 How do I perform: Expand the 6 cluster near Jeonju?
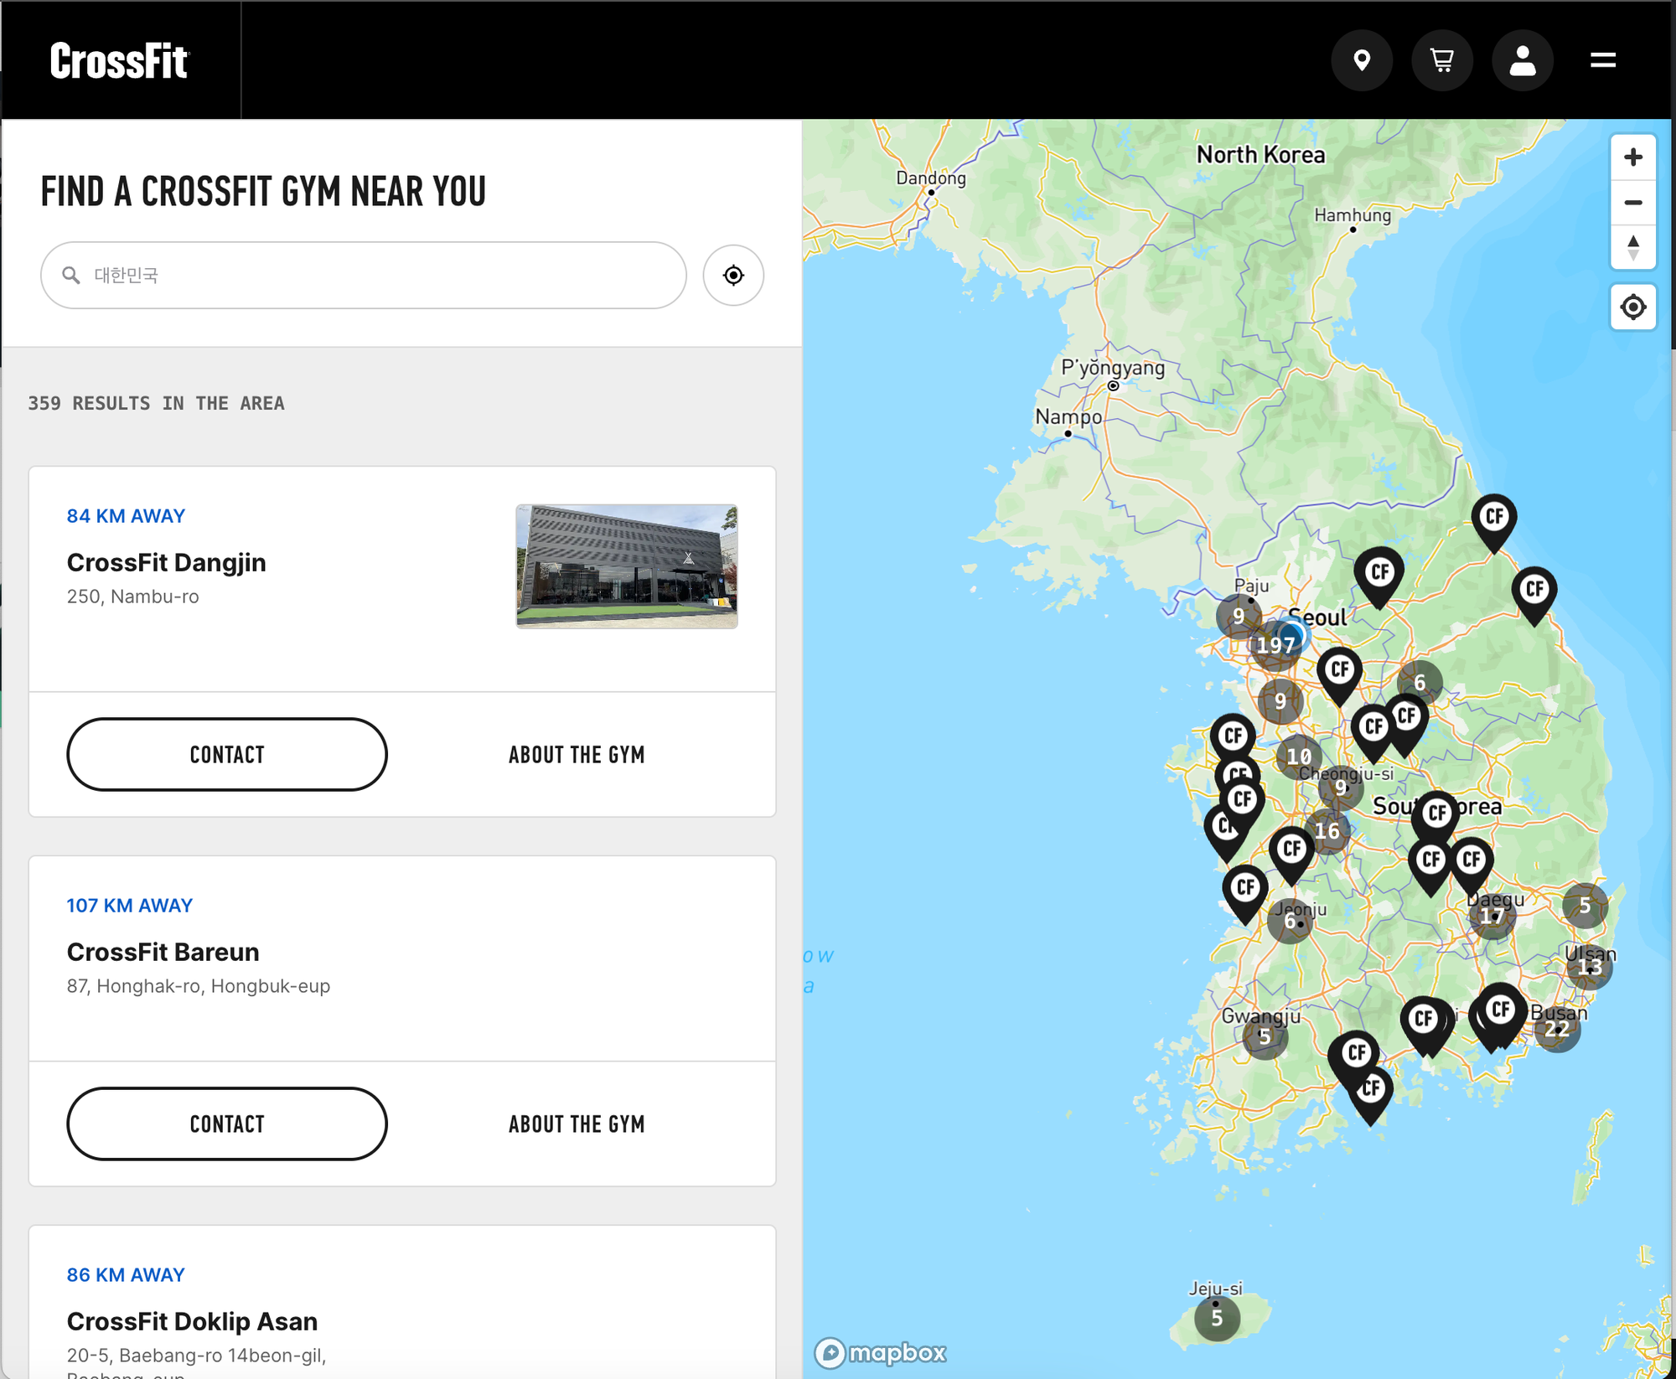(1290, 921)
